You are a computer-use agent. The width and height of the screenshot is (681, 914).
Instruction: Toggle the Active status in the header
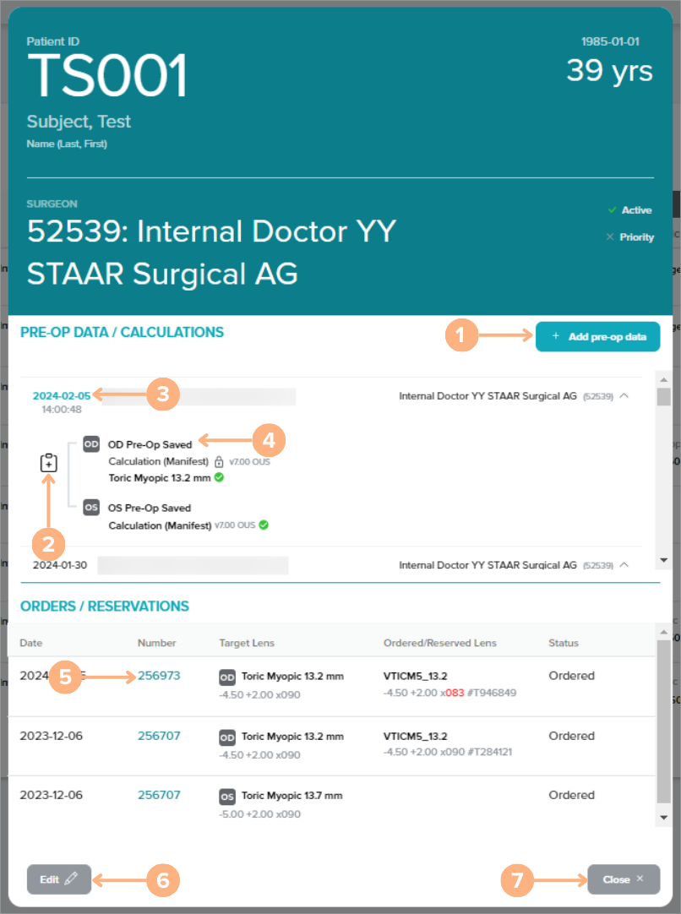pos(629,210)
